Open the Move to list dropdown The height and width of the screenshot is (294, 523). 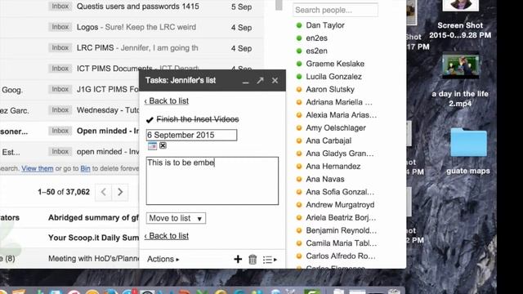coord(176,218)
